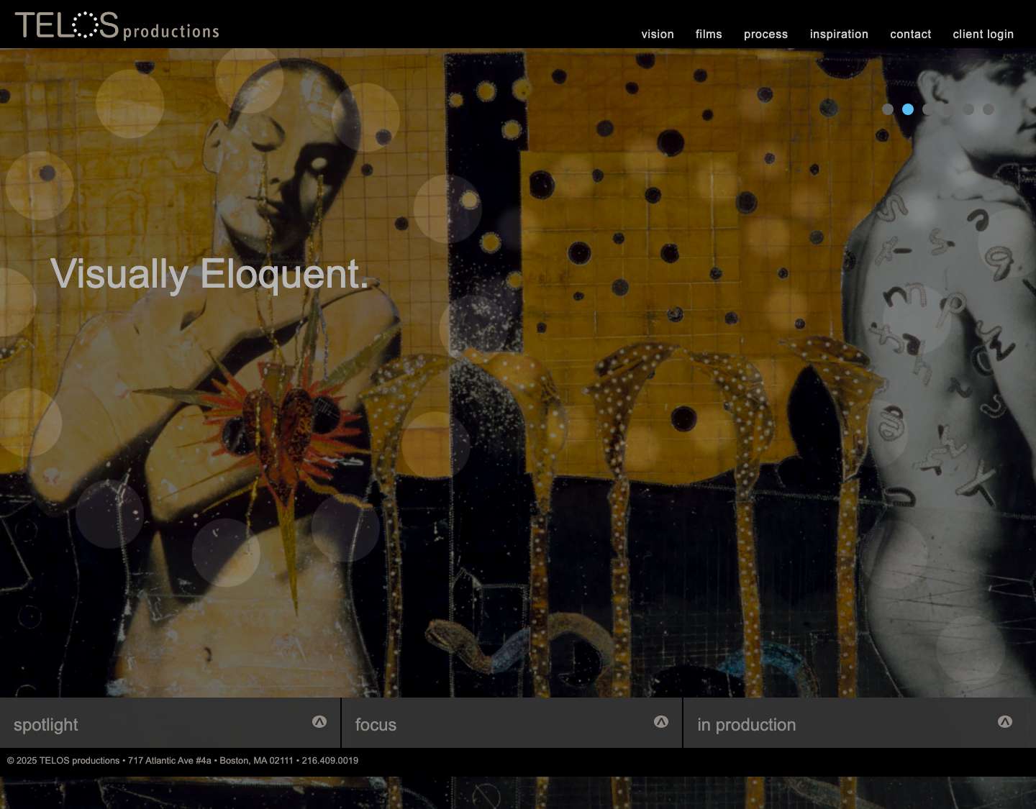Screen dimensions: 1036x809
Task: Expand the focus panel arrow icon
Action: (x=661, y=721)
